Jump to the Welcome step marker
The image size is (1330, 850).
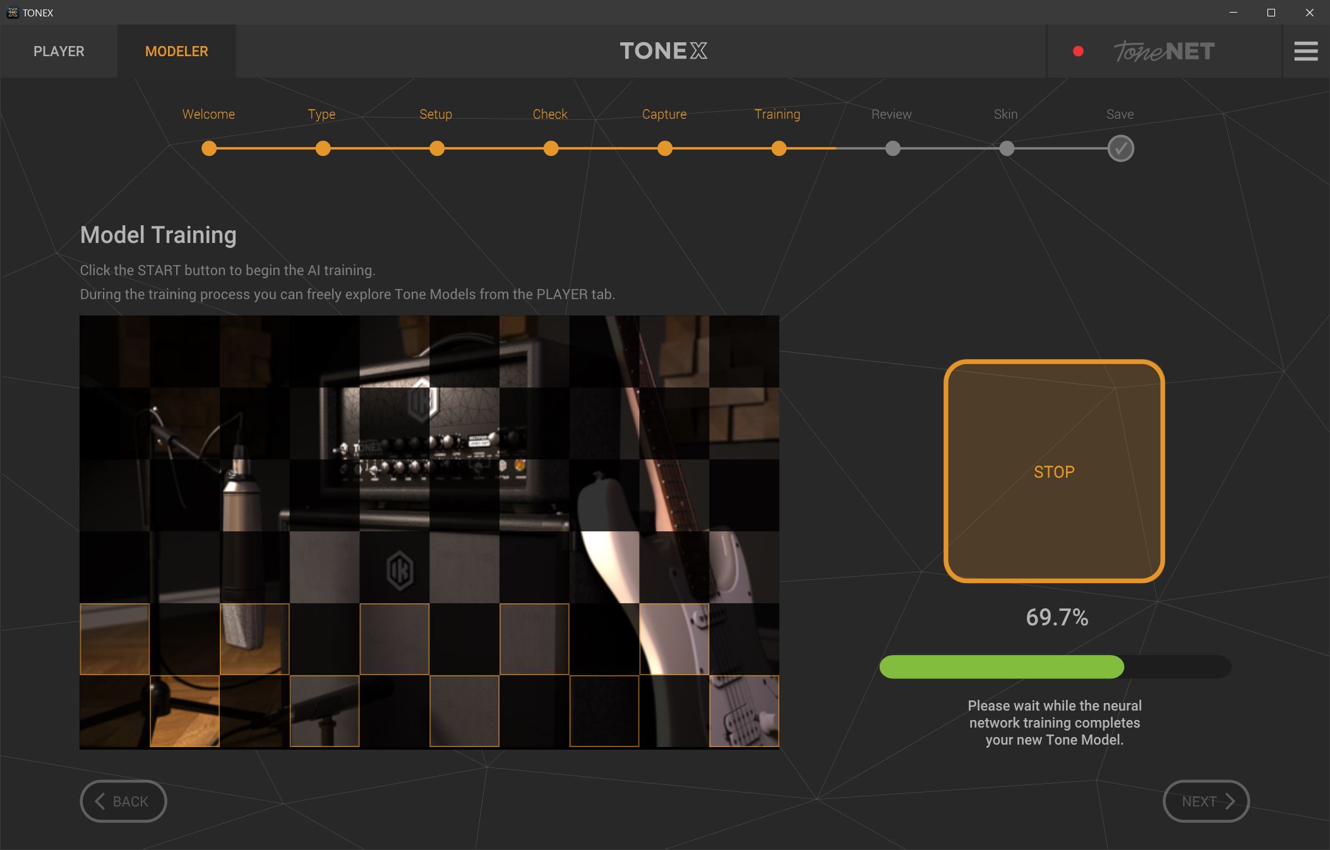(209, 149)
